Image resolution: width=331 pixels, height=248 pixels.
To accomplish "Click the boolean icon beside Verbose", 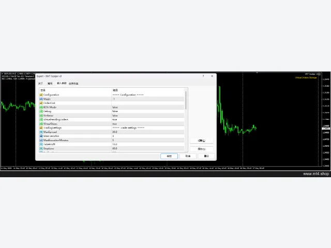I will (41, 116).
